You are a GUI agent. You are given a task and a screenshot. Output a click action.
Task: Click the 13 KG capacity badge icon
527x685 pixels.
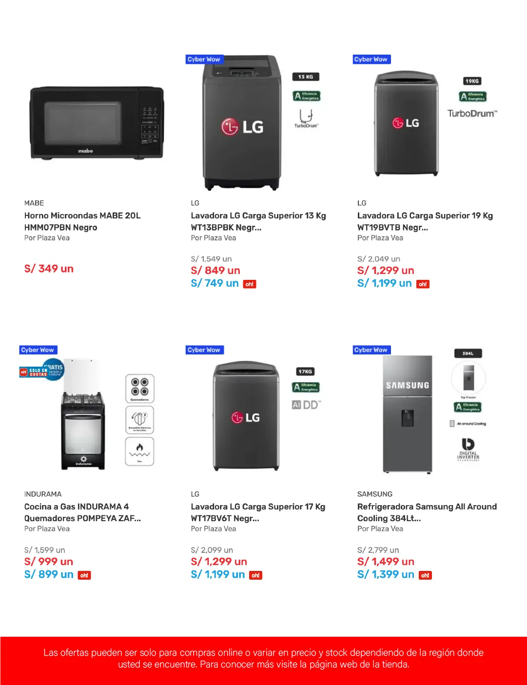[306, 77]
